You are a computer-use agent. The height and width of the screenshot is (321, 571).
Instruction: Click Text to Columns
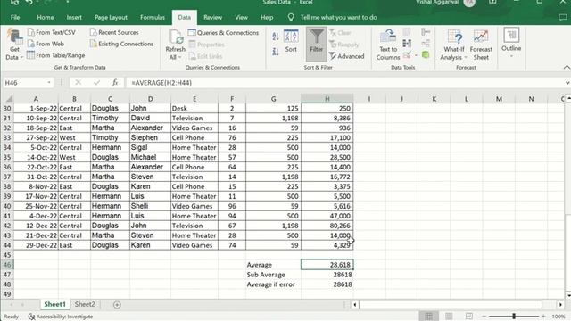click(388, 45)
